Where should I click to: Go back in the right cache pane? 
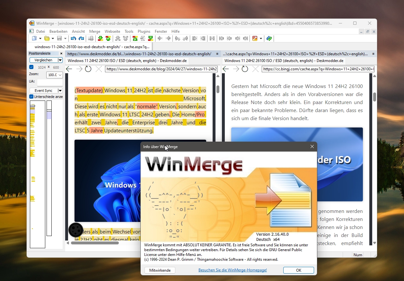click(x=225, y=69)
